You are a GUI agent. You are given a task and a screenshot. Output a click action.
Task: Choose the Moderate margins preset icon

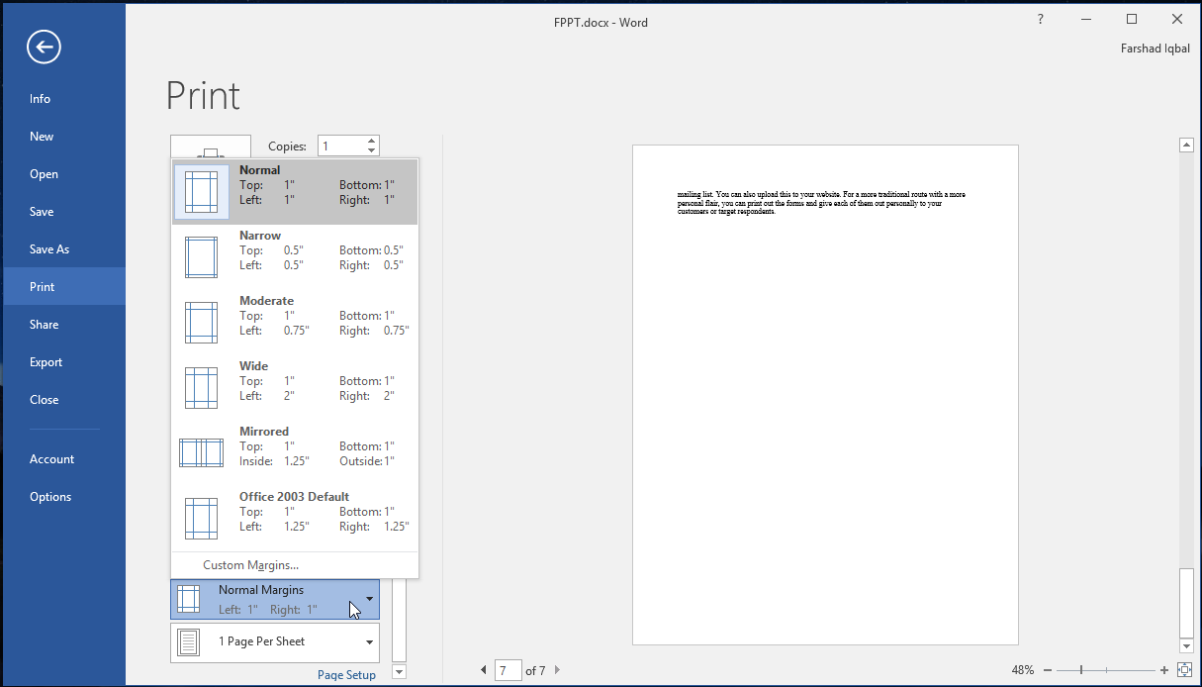pos(201,323)
